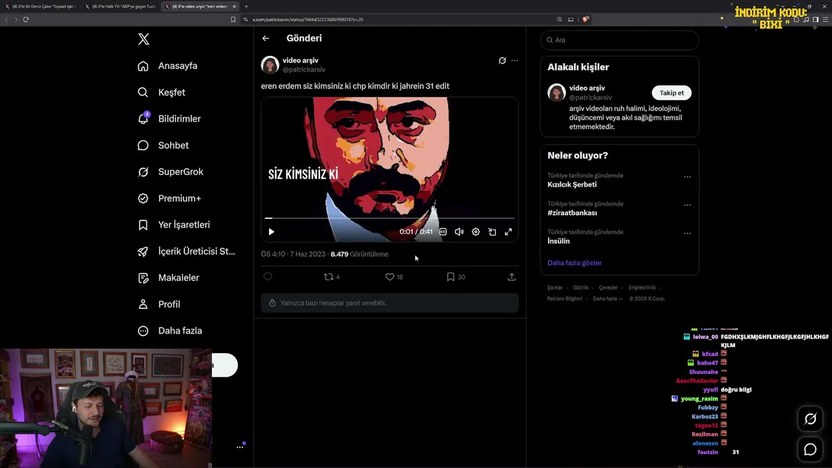Close the video arşiv browser tab
The image size is (832, 468).
pos(233,6)
